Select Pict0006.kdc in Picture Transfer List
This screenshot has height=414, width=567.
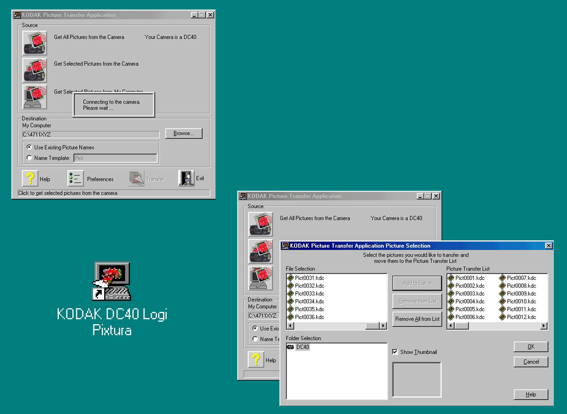tap(466, 317)
